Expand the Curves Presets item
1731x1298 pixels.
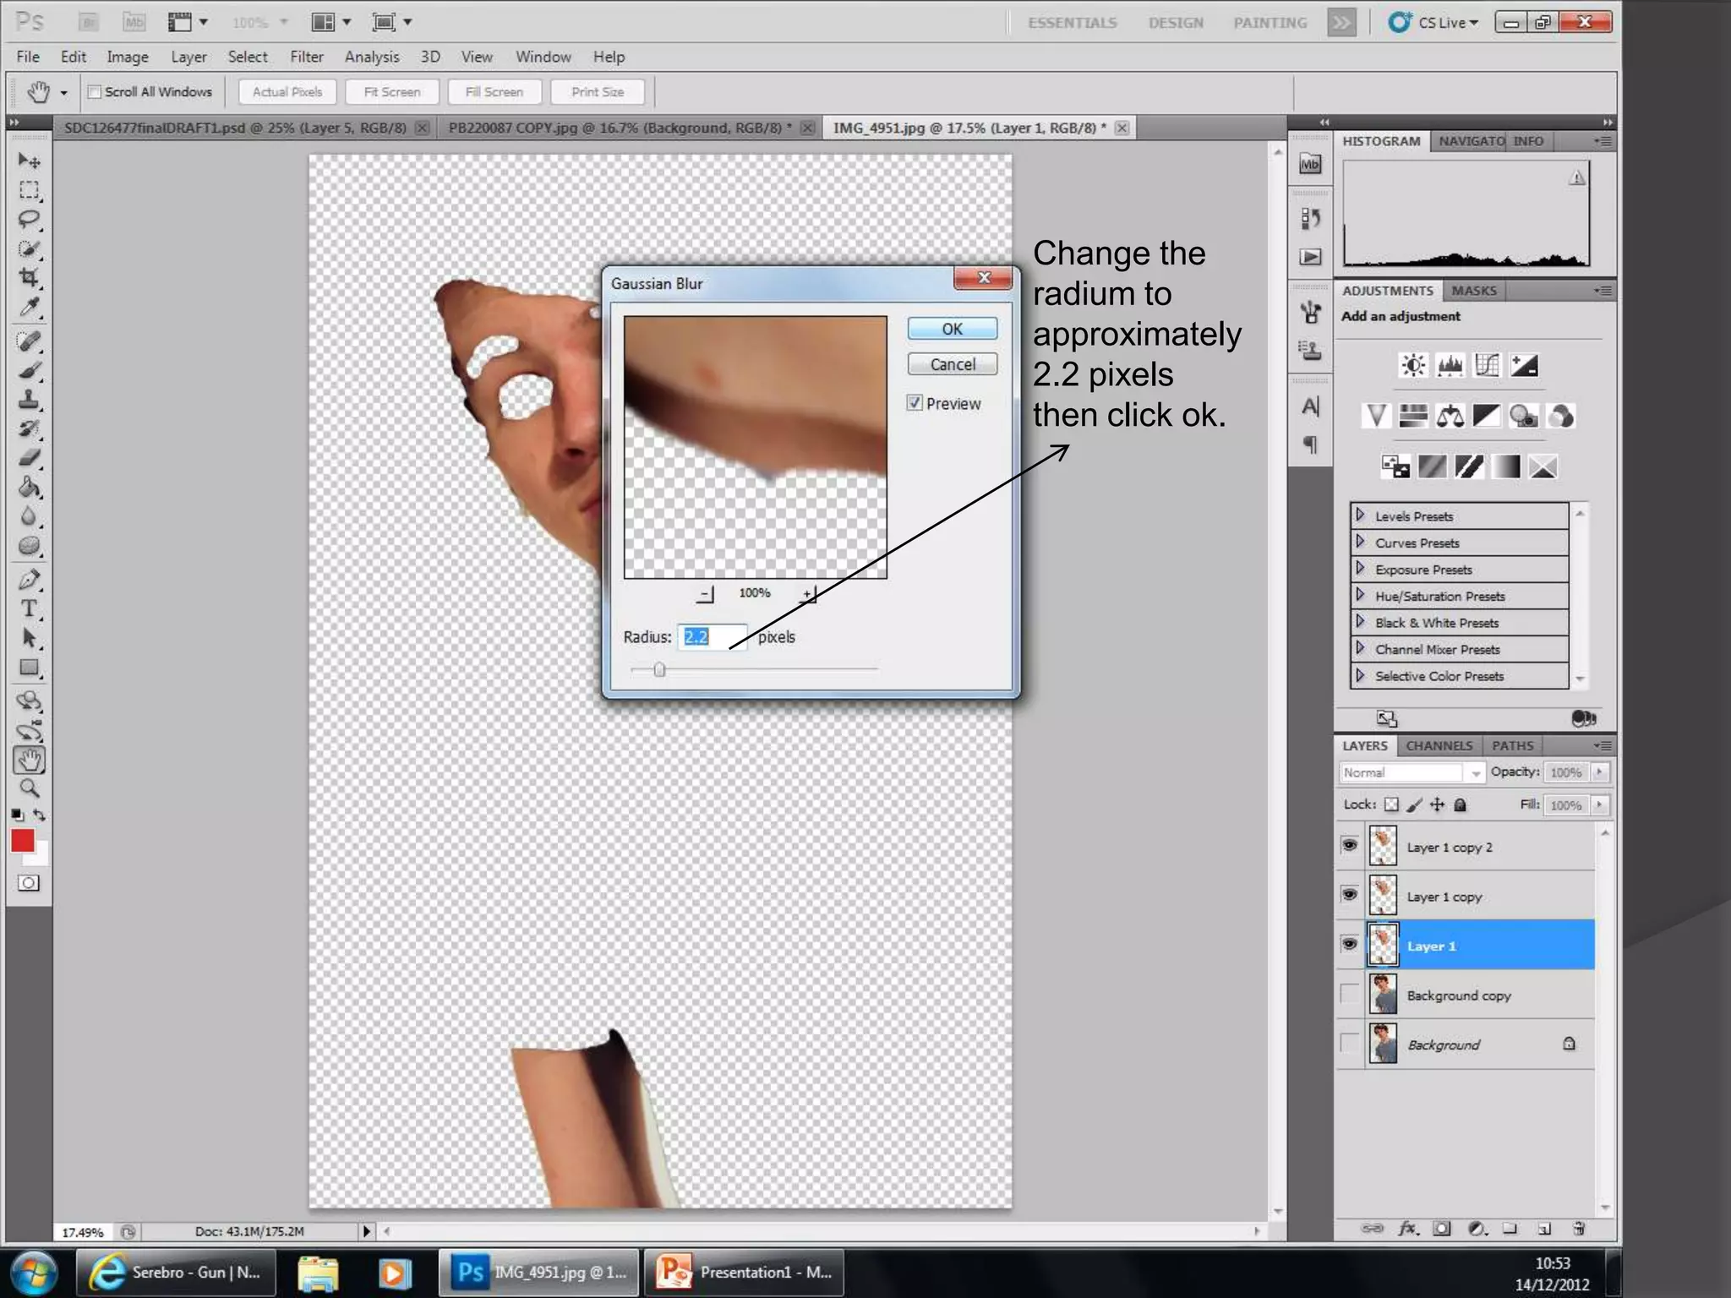pos(1360,542)
